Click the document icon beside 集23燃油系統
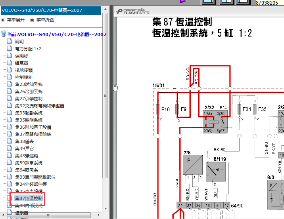The image size is (284, 219). [10, 84]
